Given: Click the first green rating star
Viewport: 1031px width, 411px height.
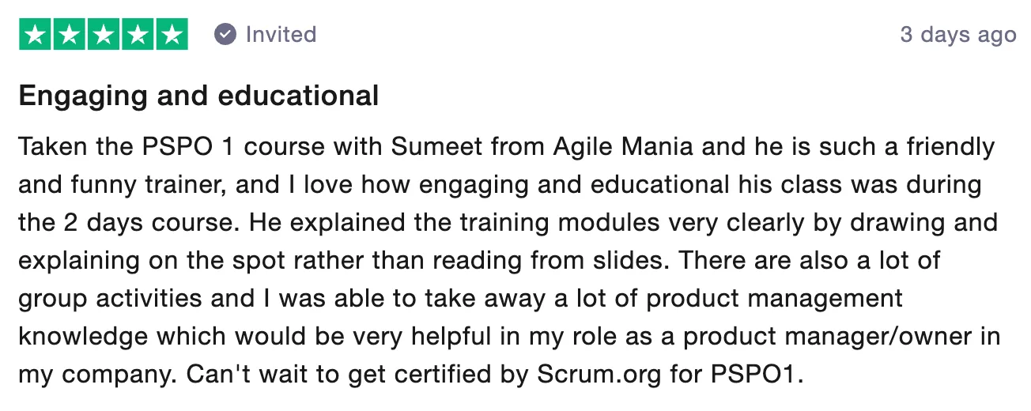Looking at the screenshot, I should tap(35, 34).
